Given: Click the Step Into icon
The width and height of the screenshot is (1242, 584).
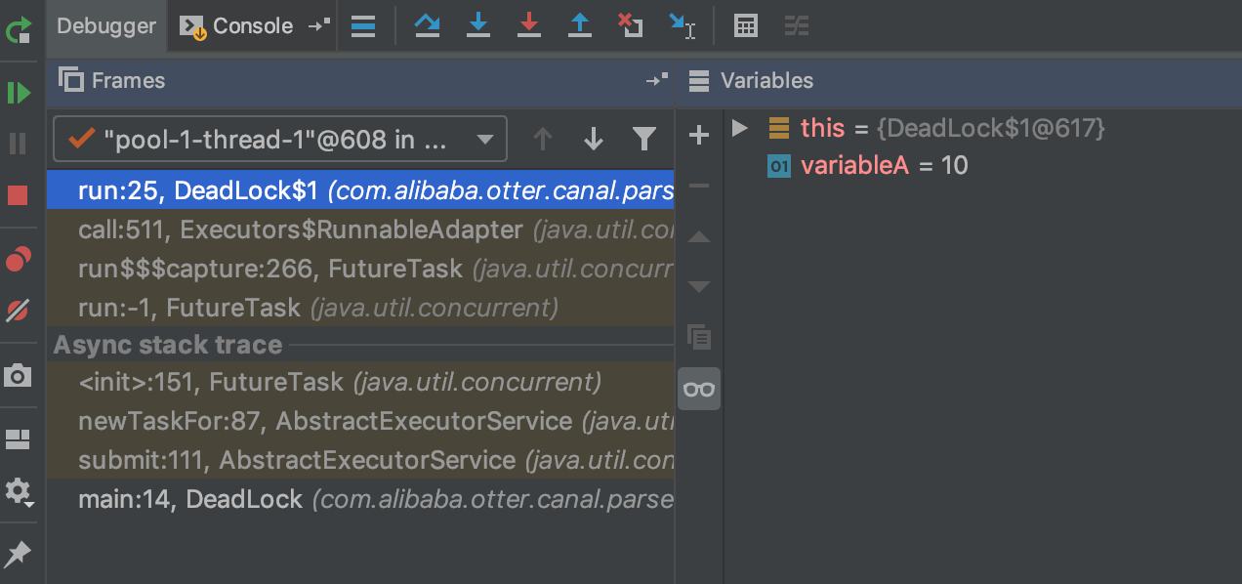Looking at the screenshot, I should pyautogui.click(x=477, y=26).
